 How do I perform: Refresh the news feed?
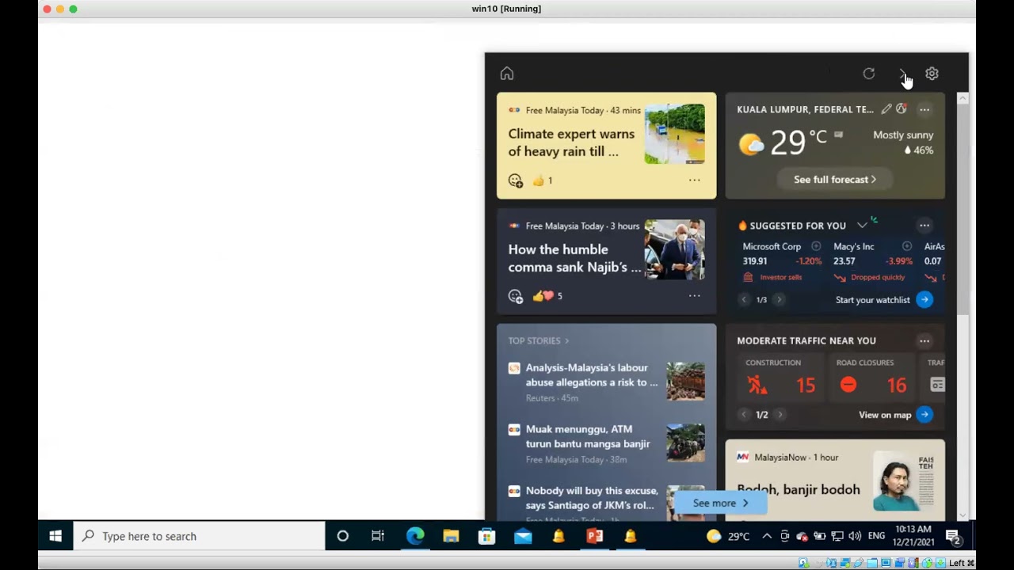[869, 74]
